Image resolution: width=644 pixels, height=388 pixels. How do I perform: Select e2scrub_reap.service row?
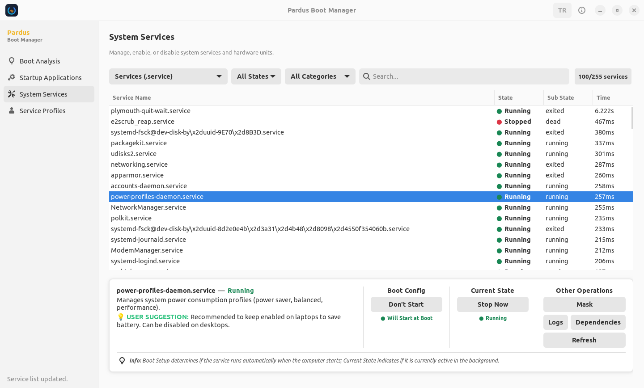(x=371, y=122)
